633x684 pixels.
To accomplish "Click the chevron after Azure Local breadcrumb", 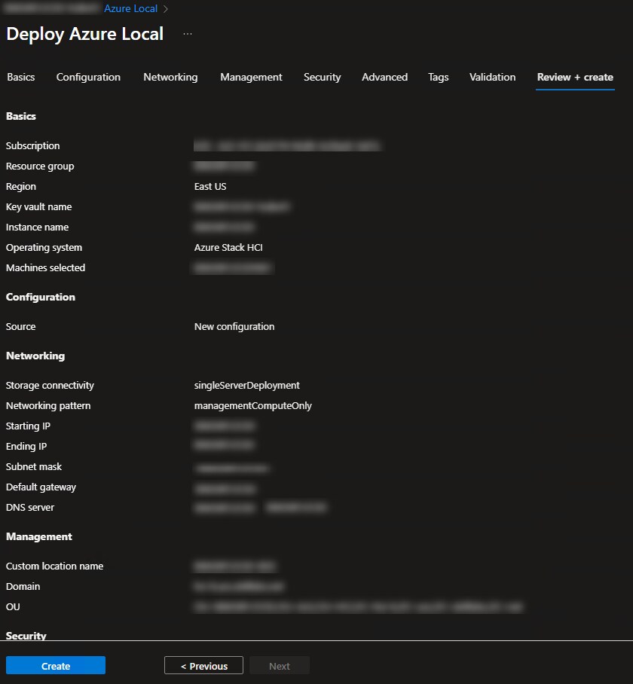I will 165,9.
